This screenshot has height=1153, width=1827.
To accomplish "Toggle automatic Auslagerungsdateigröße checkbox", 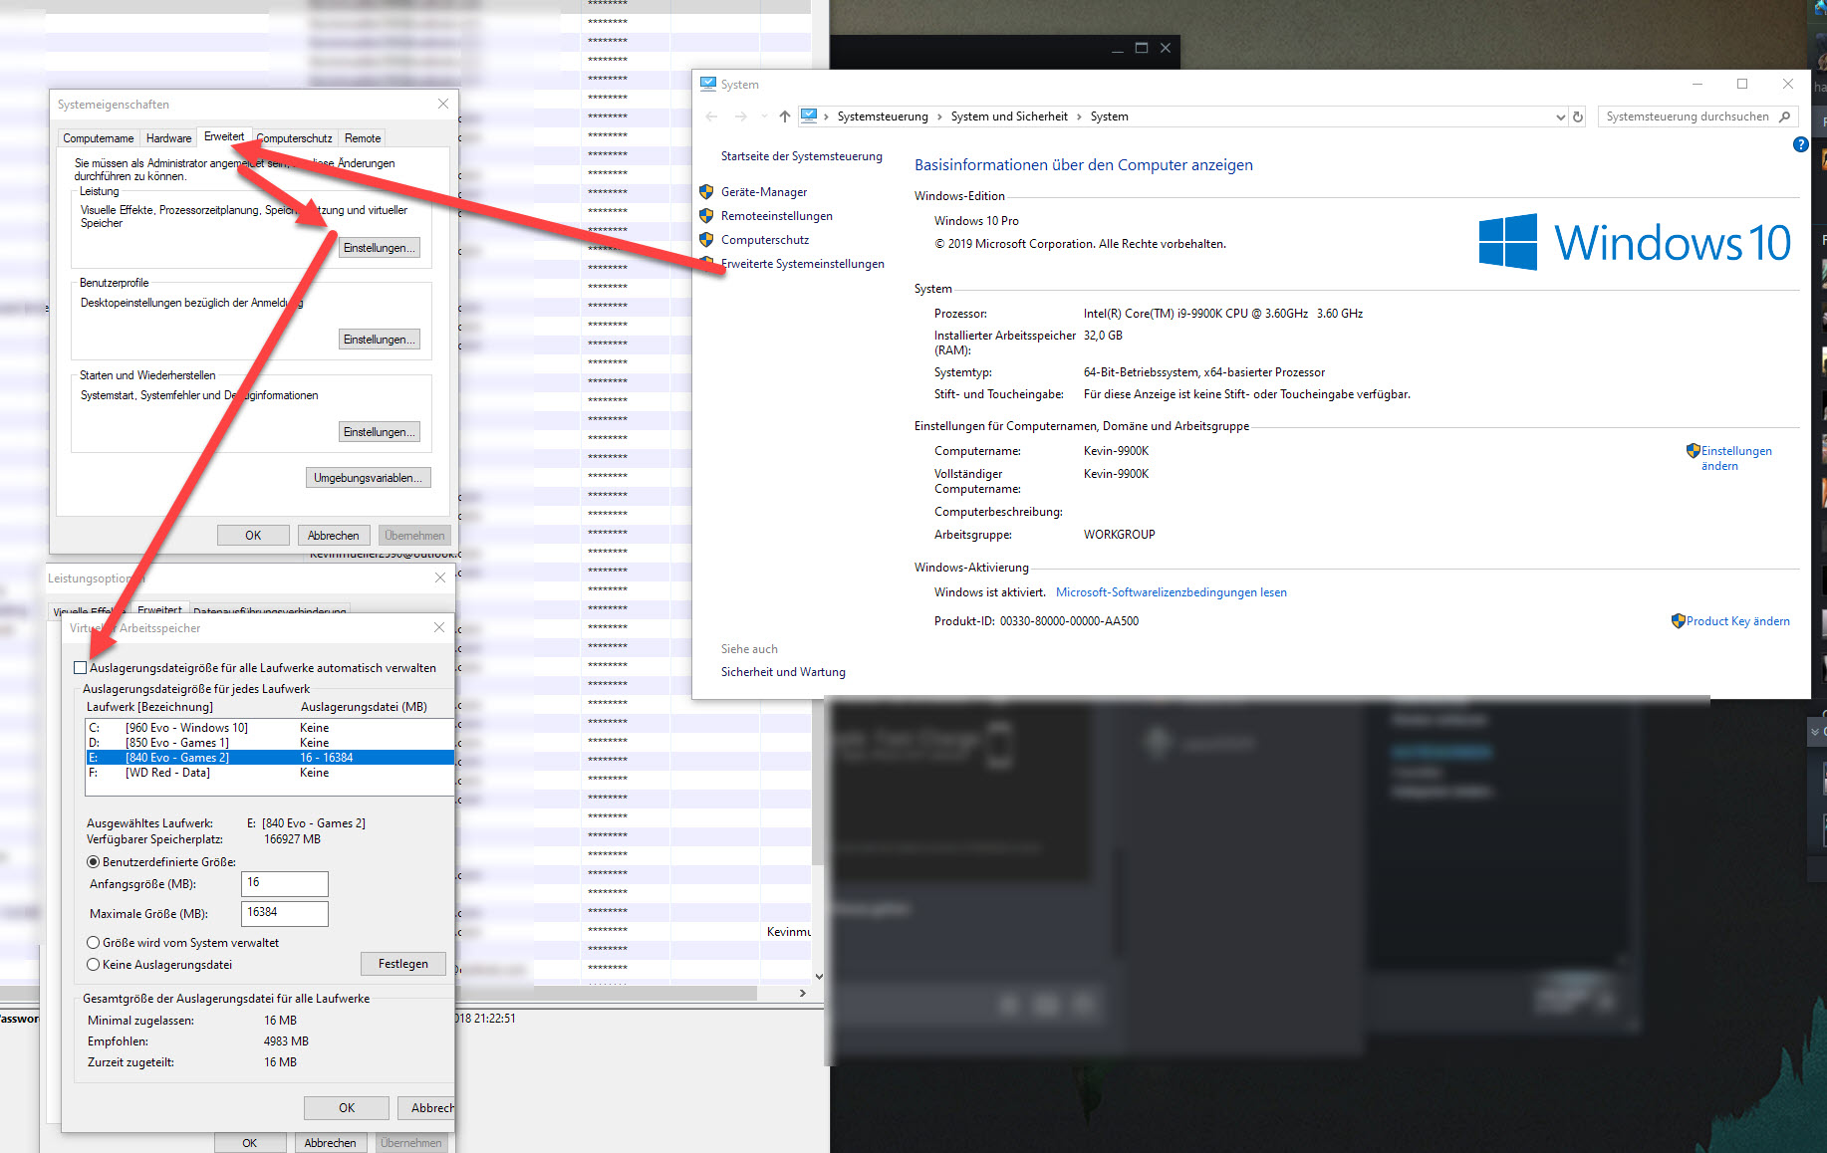I will coord(80,668).
